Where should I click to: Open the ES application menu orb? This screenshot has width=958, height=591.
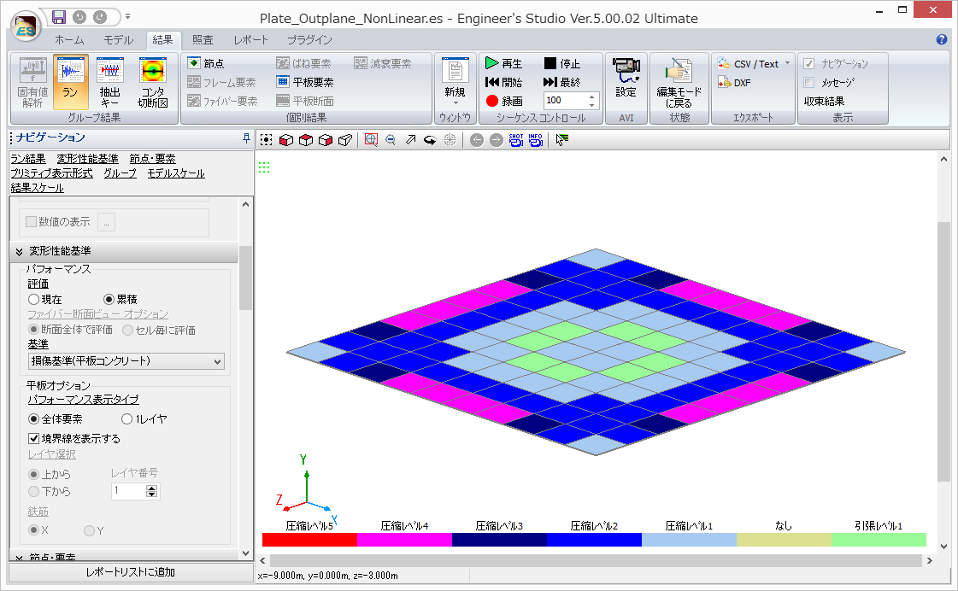(26, 27)
